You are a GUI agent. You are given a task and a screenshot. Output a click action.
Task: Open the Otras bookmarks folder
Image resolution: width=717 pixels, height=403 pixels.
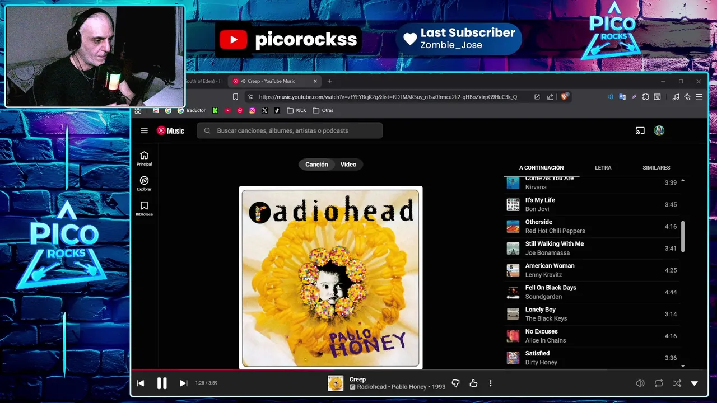[323, 110]
